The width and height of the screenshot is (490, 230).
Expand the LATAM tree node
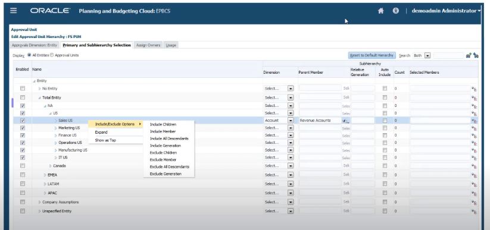click(45, 184)
